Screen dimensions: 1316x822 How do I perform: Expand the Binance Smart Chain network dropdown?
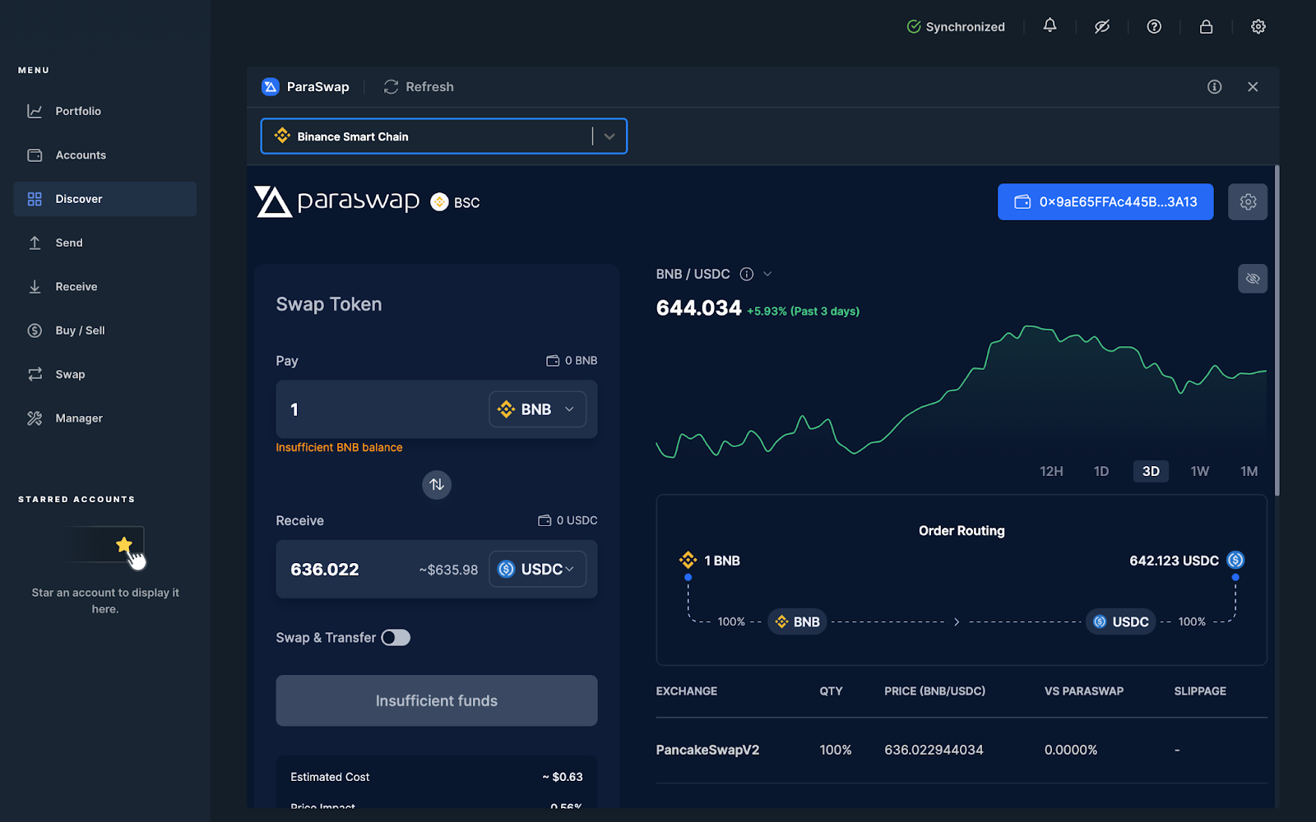[x=444, y=136]
